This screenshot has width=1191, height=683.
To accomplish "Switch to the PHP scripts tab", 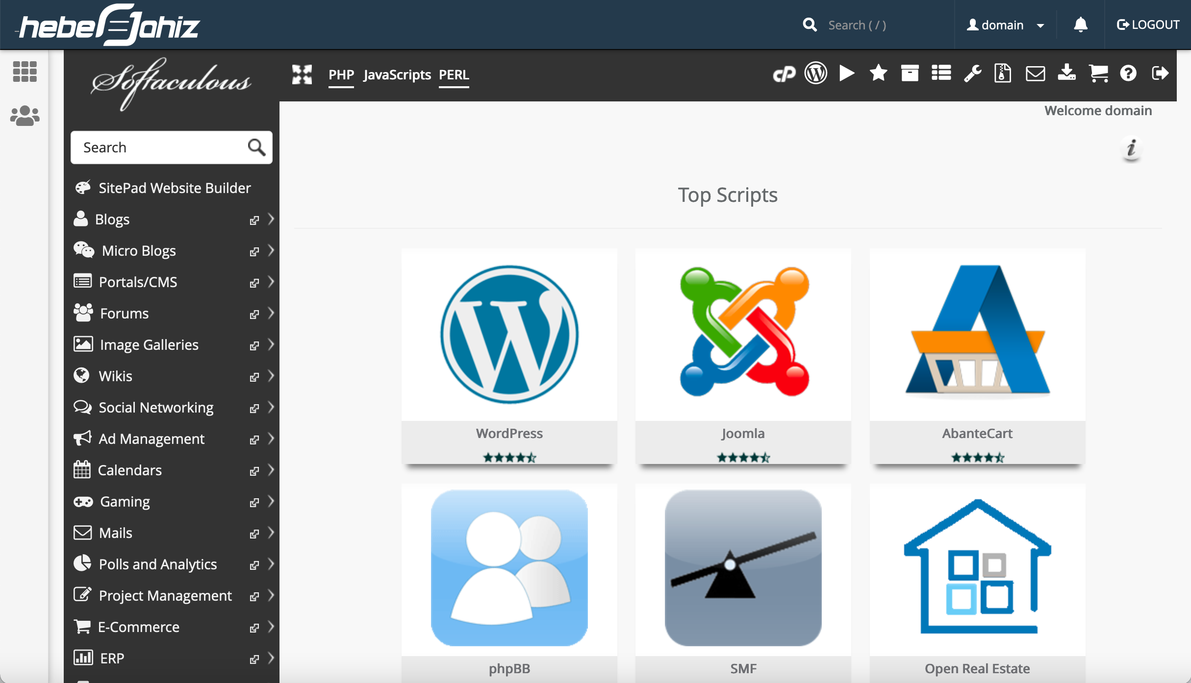I will (x=341, y=75).
